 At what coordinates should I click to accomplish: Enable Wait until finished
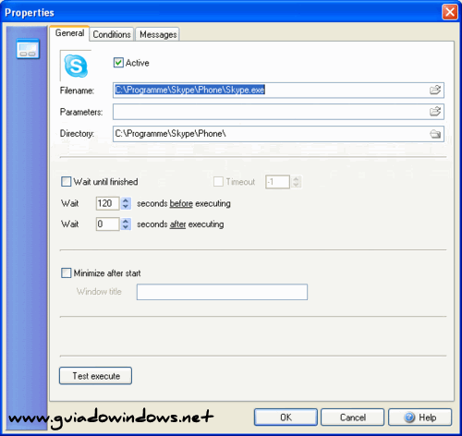point(66,181)
